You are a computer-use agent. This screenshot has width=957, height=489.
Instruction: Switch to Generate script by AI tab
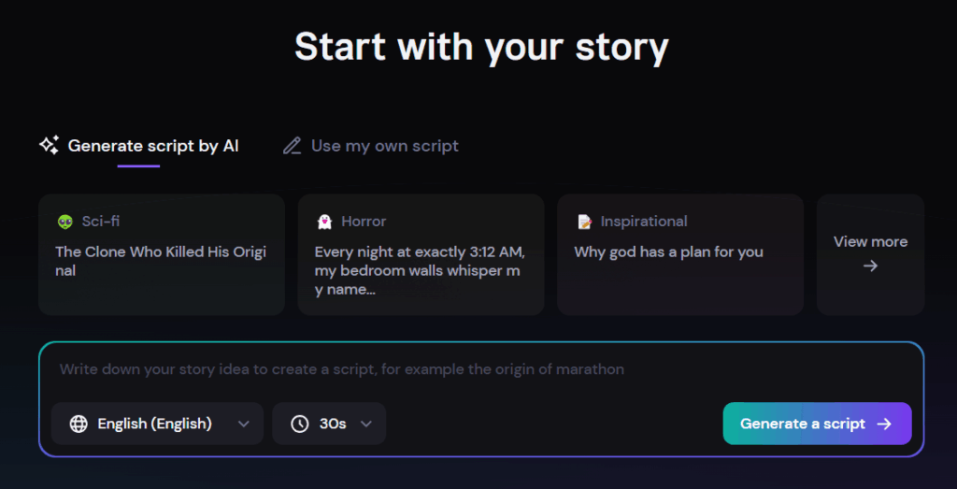pos(152,146)
